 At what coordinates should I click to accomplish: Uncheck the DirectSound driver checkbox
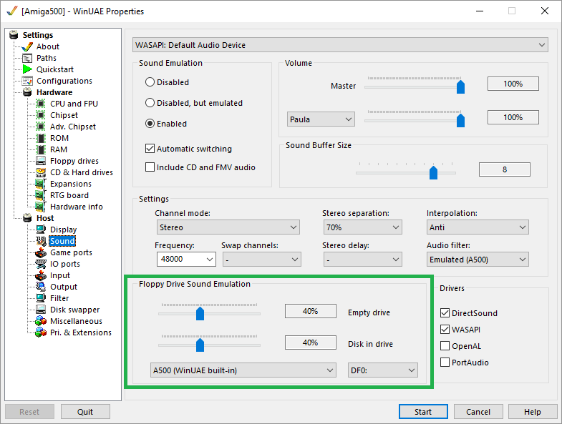tap(445, 313)
